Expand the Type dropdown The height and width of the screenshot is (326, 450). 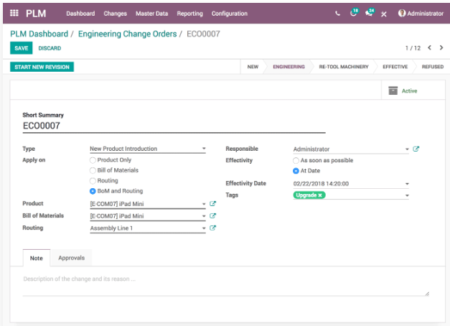(204, 149)
